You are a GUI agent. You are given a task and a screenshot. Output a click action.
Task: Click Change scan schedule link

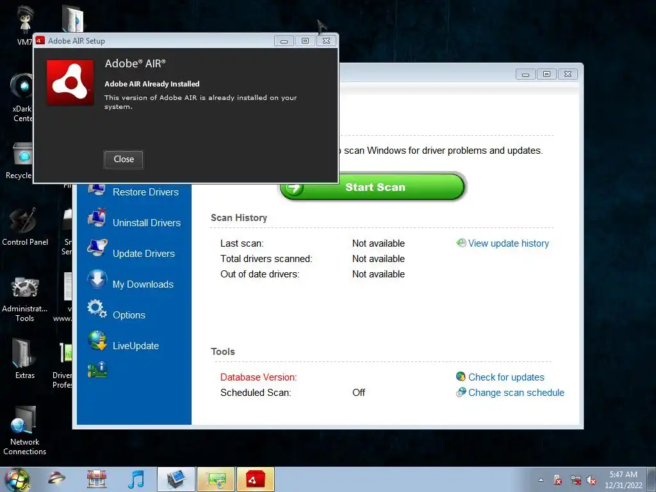point(516,393)
